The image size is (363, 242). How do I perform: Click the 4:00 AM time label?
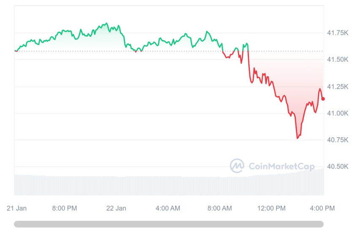[x=168, y=208]
